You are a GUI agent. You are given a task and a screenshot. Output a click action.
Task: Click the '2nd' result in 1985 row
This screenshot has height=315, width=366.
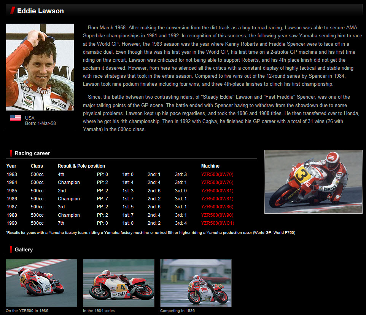pyautogui.click(x=62, y=191)
